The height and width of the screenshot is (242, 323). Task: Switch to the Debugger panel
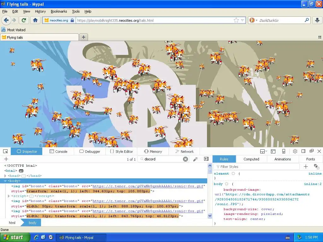(x=90, y=152)
